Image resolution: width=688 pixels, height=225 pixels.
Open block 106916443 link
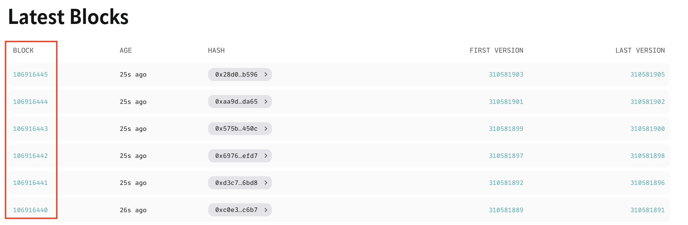[x=30, y=129]
